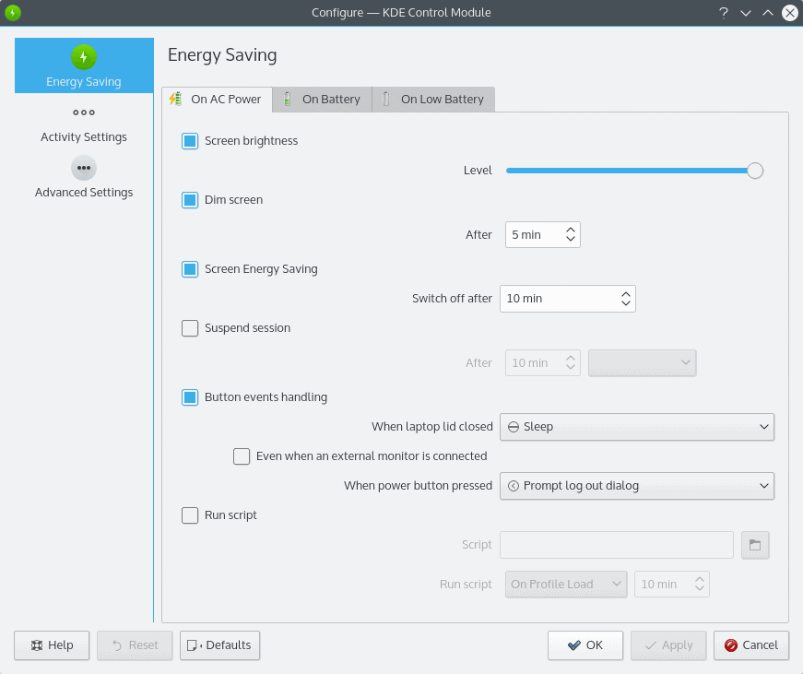This screenshot has height=674, width=803.
Task: Click the Help button with lifebuoy icon
Action: coord(52,645)
